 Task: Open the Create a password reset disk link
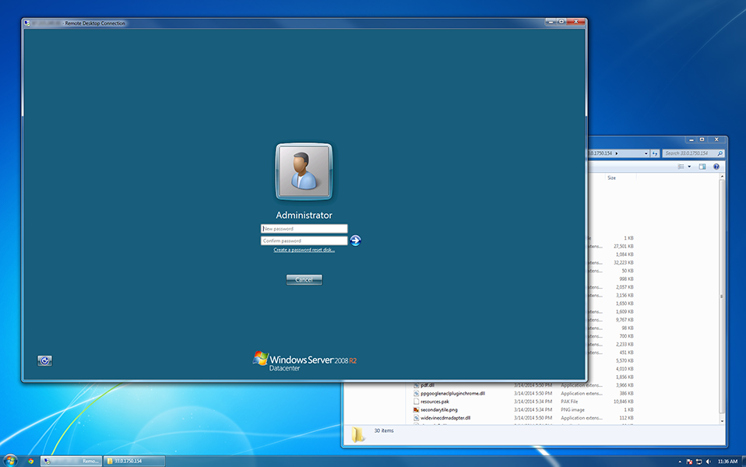(304, 250)
